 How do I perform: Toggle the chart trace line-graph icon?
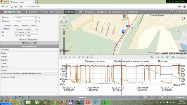tap(92, 57)
